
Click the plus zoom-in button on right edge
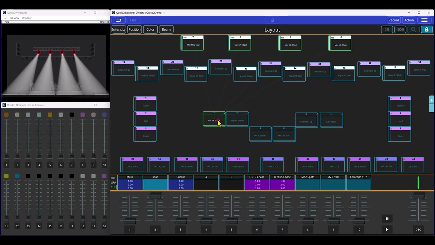click(x=432, y=100)
